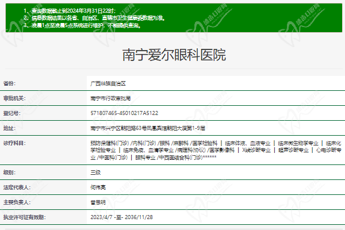The width and height of the screenshot is (345, 230).
Task: Click the 执业许可证有效期 label
Action: (x=24, y=217)
